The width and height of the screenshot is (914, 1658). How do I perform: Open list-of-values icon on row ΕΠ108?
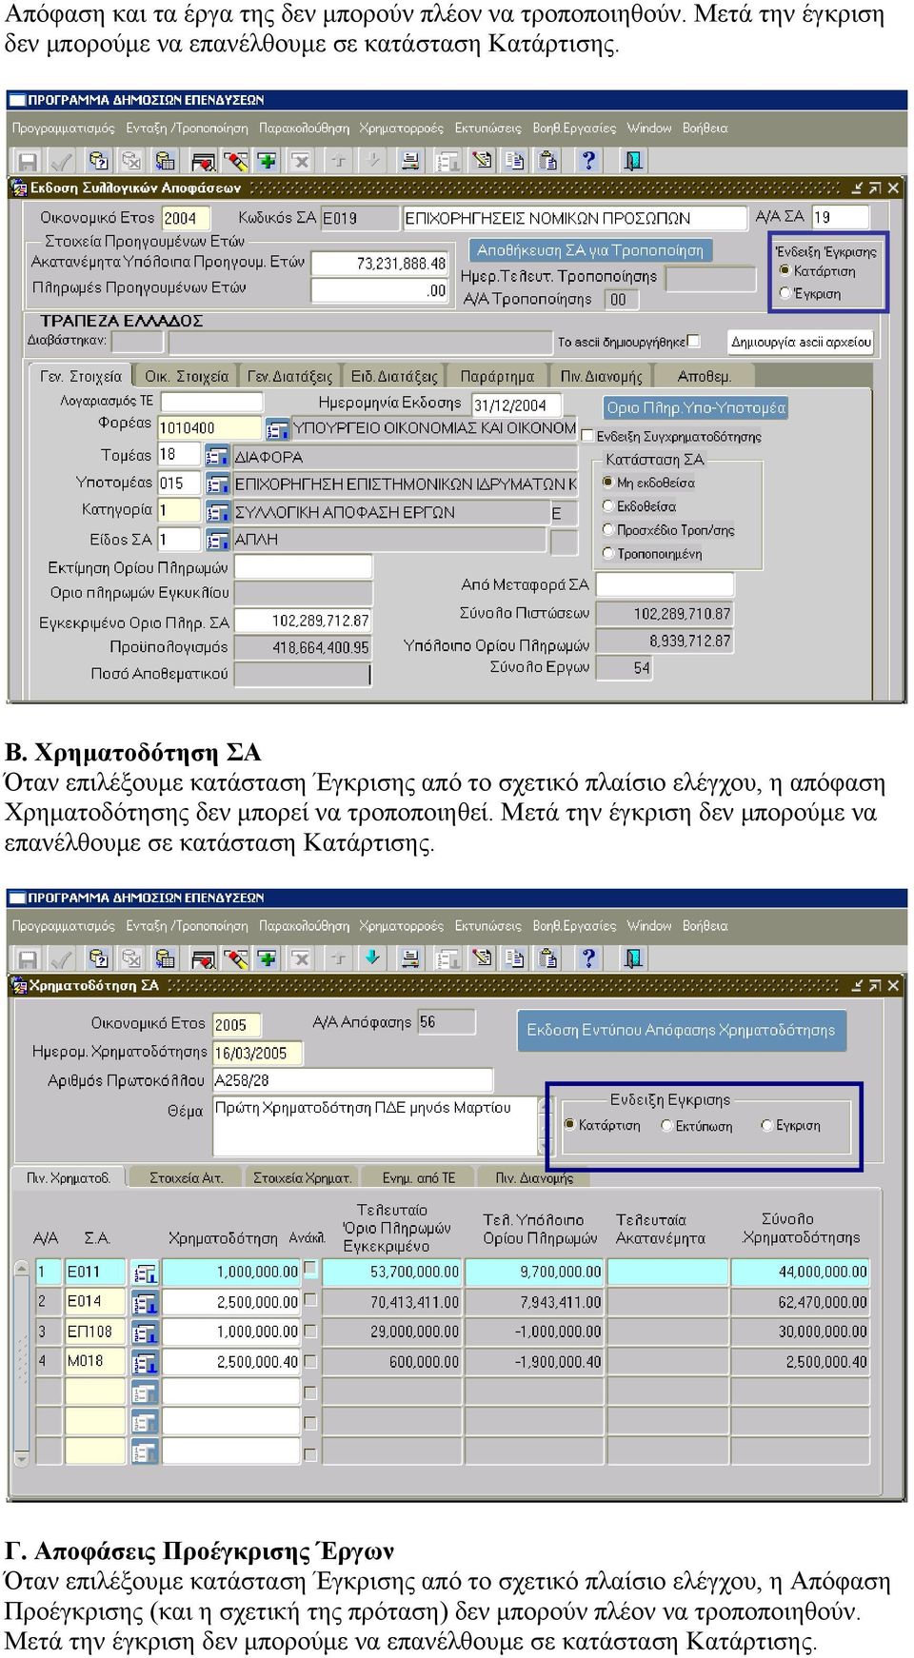click(145, 1333)
